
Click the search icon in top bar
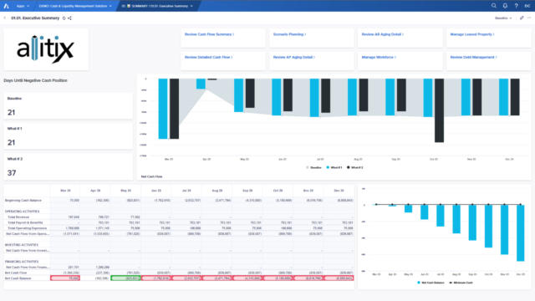tap(494, 6)
